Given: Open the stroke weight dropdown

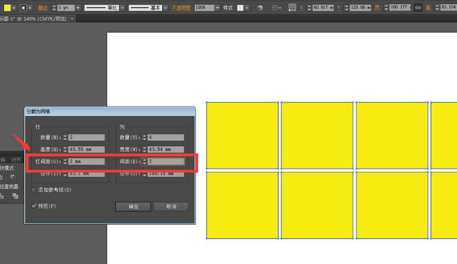Looking at the screenshot, I should (78, 8).
